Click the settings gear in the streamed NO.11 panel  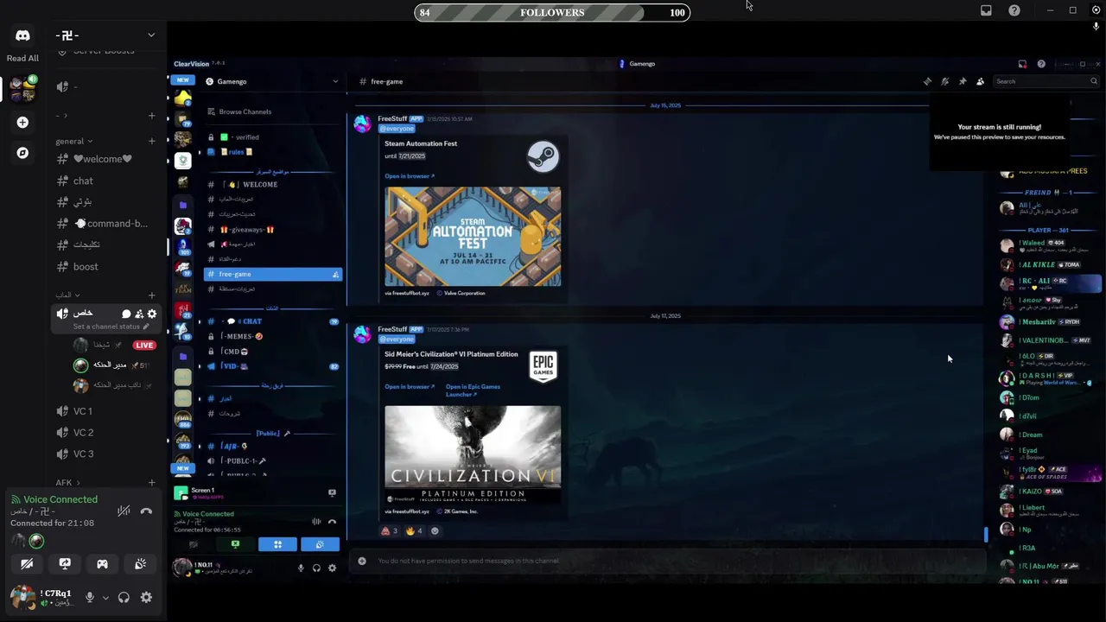click(332, 568)
